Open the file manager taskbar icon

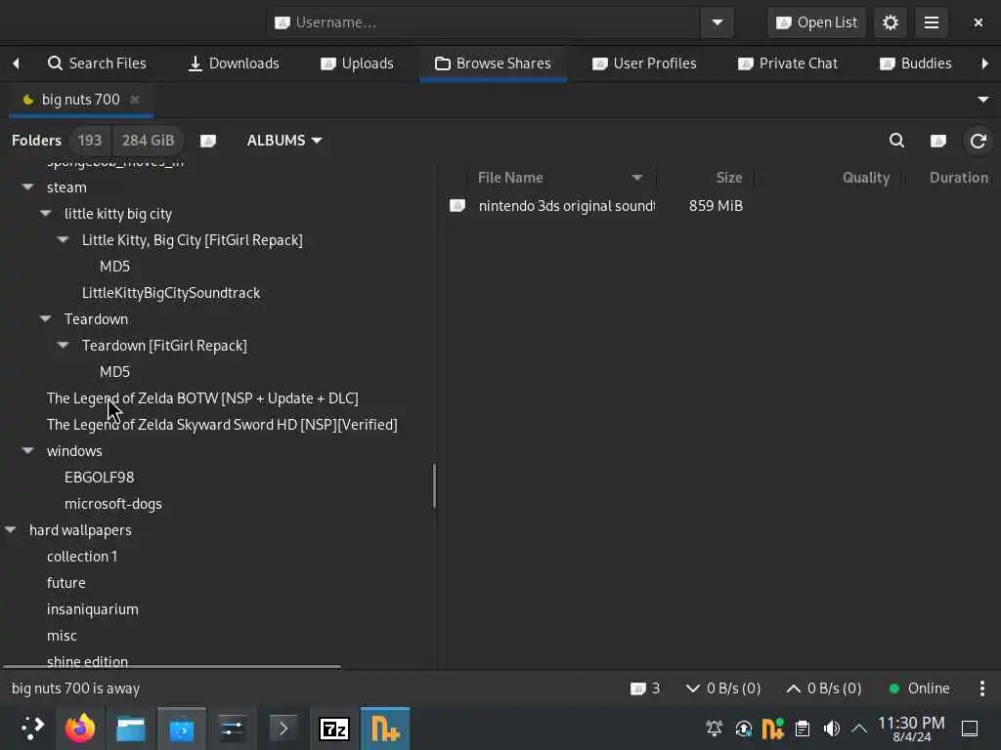tap(131, 729)
